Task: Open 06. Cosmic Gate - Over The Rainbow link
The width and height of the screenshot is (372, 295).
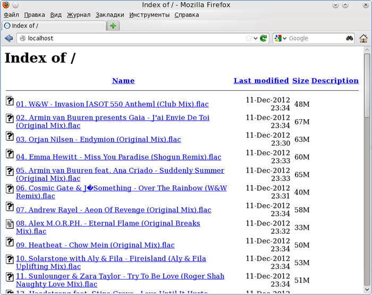Action: click(121, 192)
